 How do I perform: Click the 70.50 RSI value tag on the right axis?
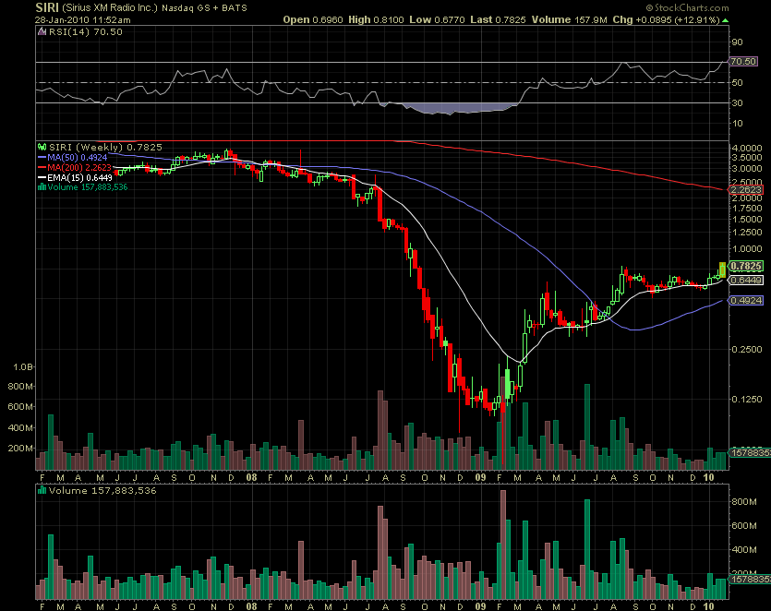(742, 62)
